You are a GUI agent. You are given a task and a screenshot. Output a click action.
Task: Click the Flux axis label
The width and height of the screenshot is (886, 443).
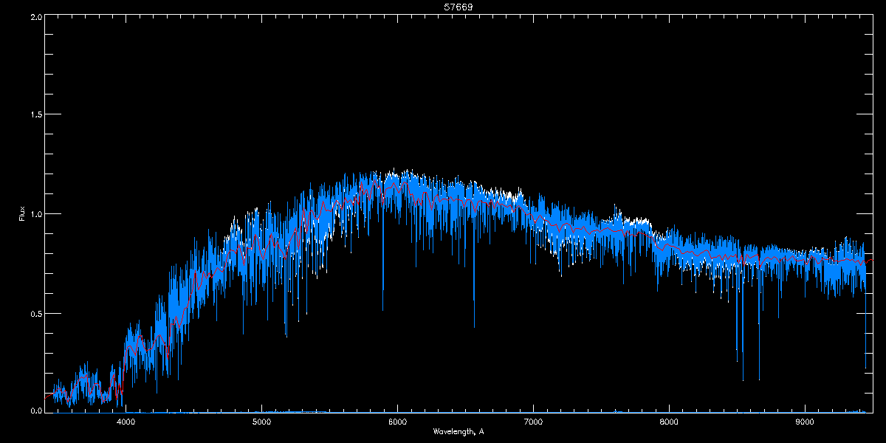click(22, 213)
